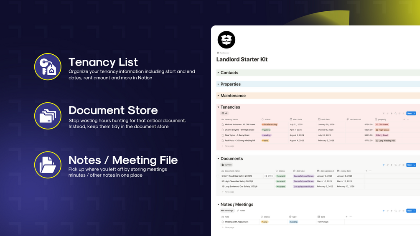
Task: Click the filter icon in Notes / Meetings toolbar
Action: pos(384,211)
